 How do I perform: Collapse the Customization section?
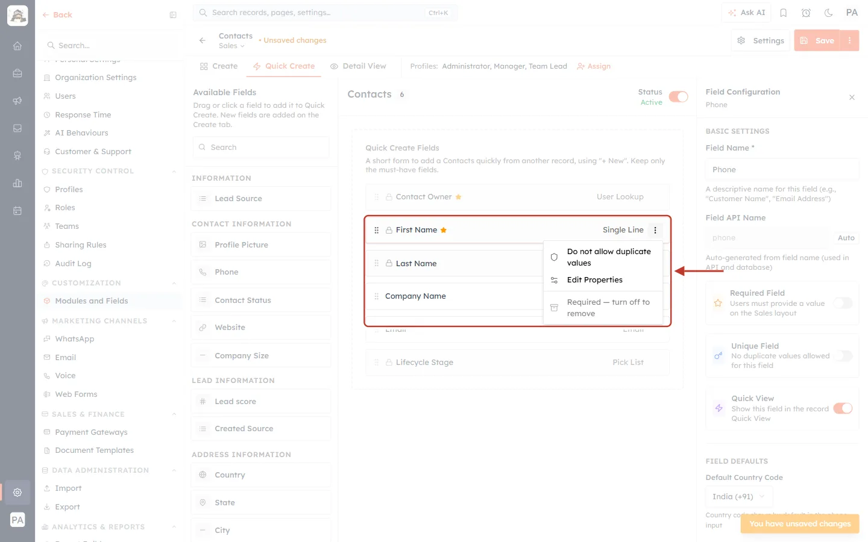[174, 283]
